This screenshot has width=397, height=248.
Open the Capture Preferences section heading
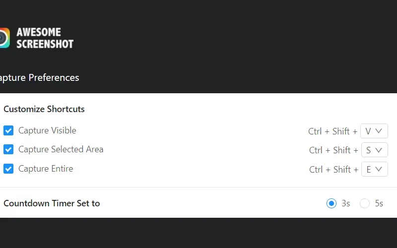(x=39, y=77)
